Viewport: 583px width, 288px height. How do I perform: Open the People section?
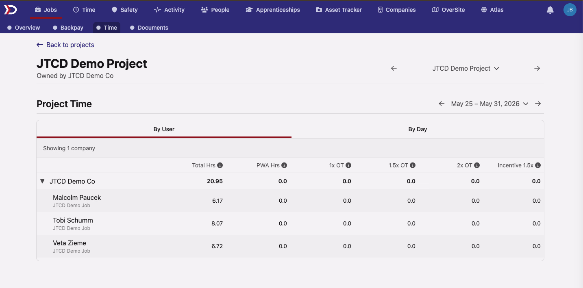(x=215, y=10)
